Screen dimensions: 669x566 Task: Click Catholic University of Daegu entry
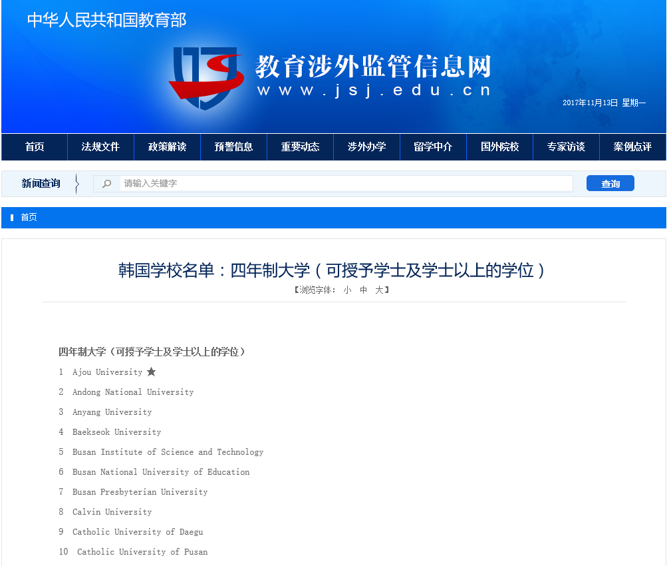pyautogui.click(x=138, y=532)
